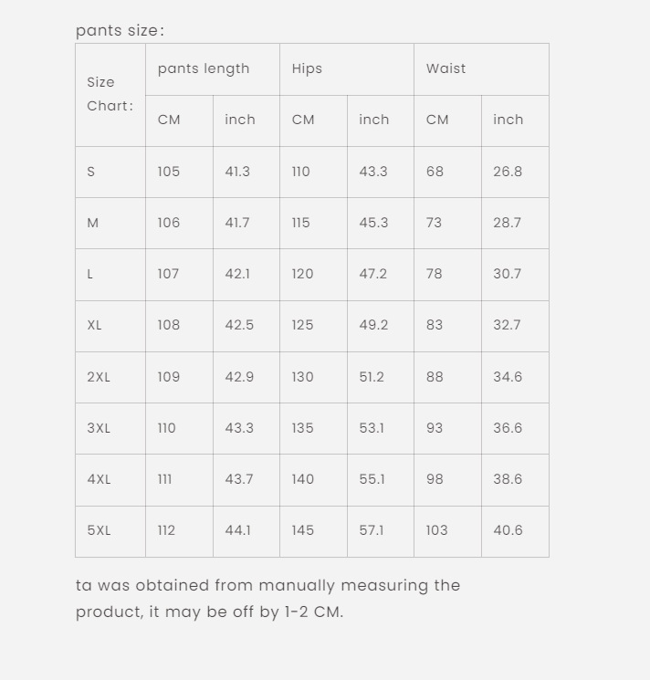The image size is (650, 680).
Task: Click the 'pants length' column header
Action: coord(213,69)
